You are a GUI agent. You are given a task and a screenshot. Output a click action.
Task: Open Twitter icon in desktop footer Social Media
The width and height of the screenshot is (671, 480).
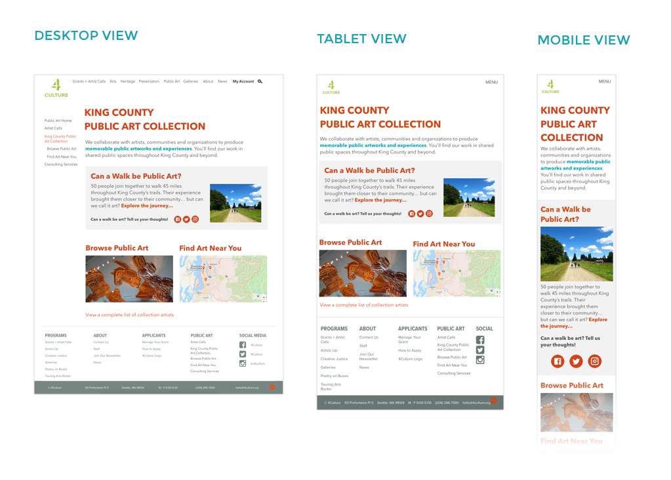(x=243, y=354)
